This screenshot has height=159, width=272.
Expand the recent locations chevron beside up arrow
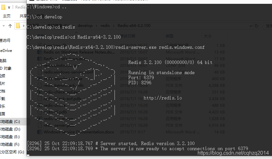point(3,26)
